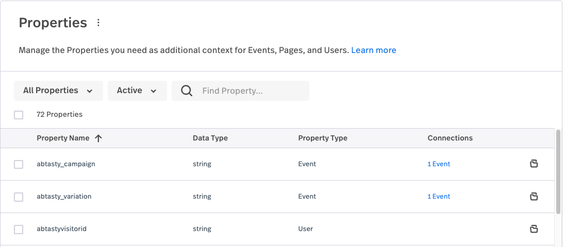The image size is (565, 247).
Task: Click the table's vertical scrollbar
Action: point(558,172)
